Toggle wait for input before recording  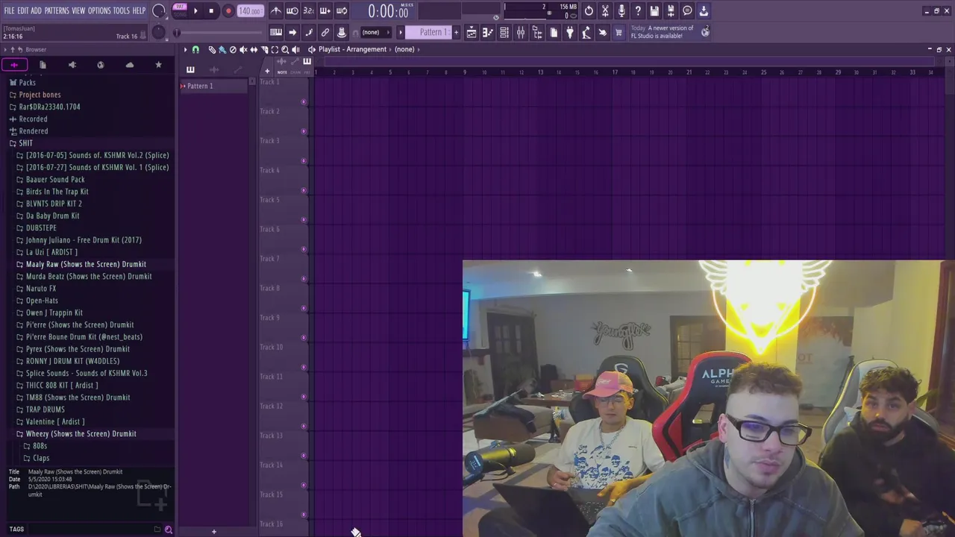pyautogui.click(x=292, y=11)
